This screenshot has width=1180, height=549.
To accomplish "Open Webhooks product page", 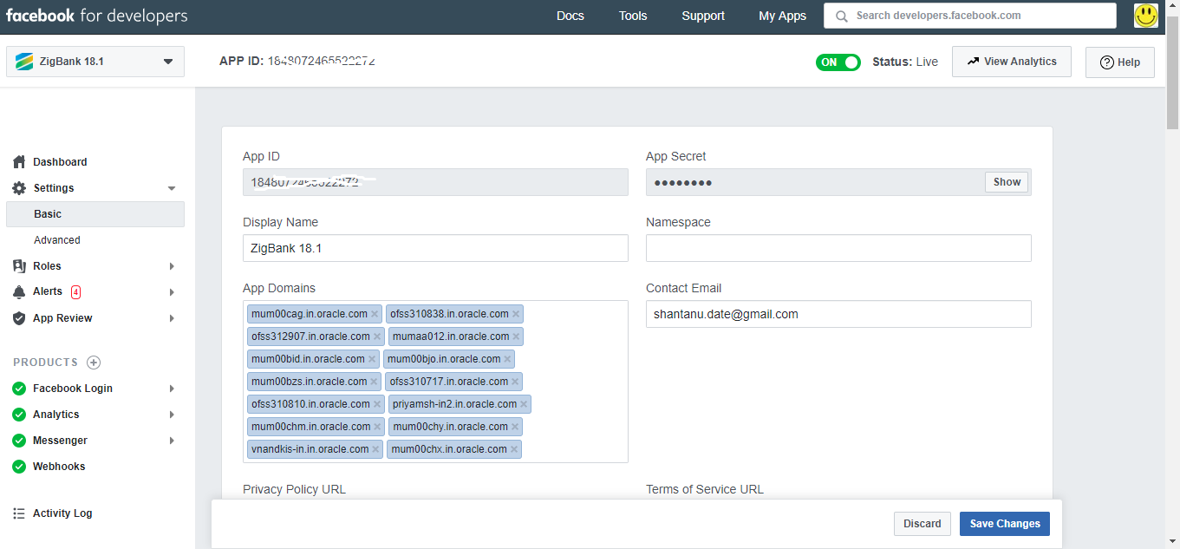I will 59,467.
